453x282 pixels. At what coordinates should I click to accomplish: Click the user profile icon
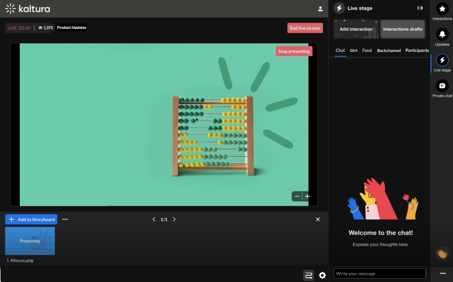pos(320,9)
